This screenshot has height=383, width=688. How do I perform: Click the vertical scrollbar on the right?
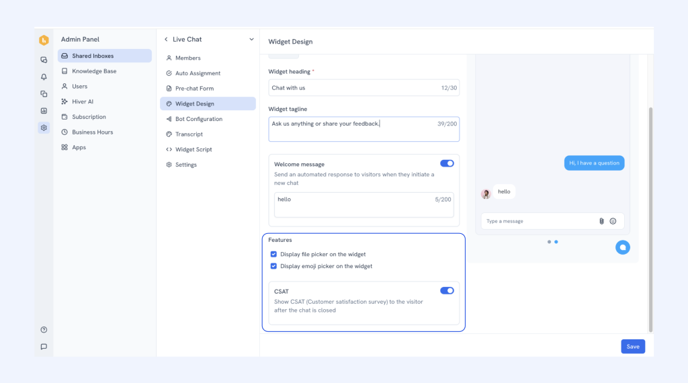coord(650,215)
